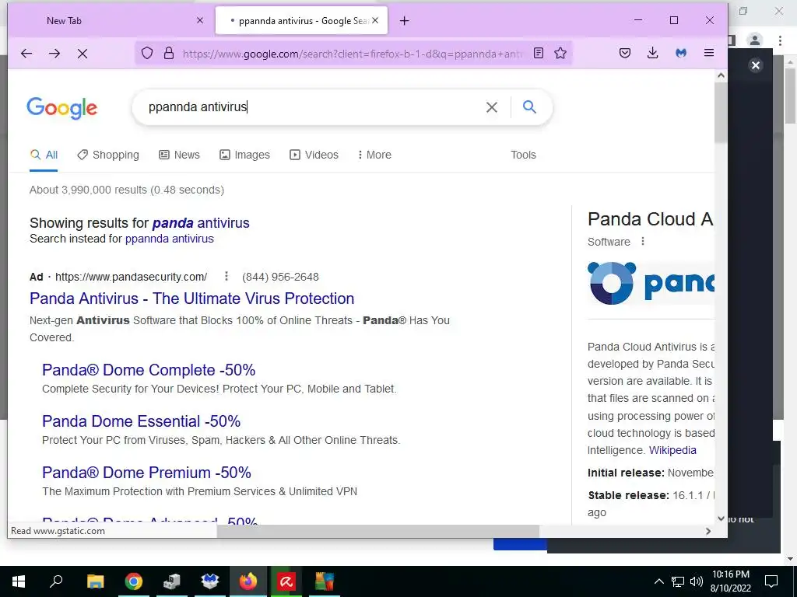Open Chrome three-dot menu in background window
797x597 pixels.
pos(780,40)
